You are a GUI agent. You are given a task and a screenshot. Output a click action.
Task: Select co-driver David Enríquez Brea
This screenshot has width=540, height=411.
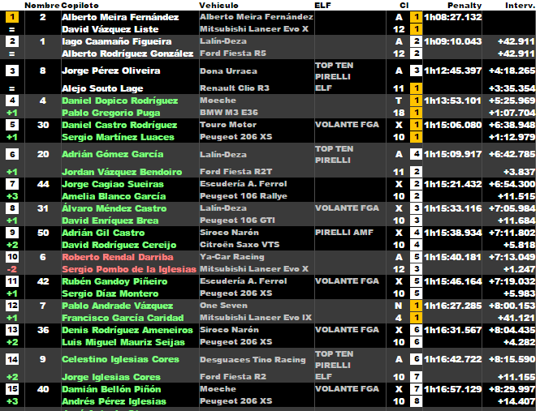click(x=110, y=220)
